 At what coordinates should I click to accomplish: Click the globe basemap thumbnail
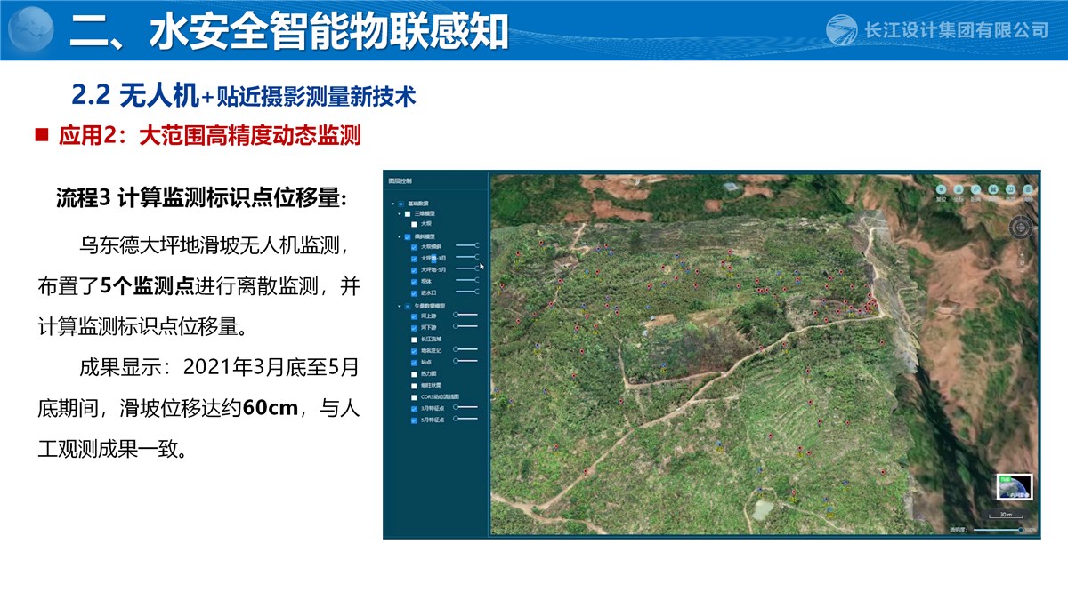(x=1014, y=487)
